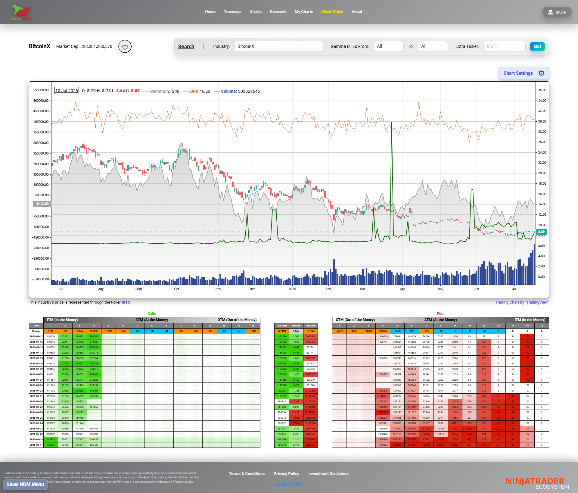Open the Treemaps menu item
This screenshot has width=578, height=493.
coord(232,12)
